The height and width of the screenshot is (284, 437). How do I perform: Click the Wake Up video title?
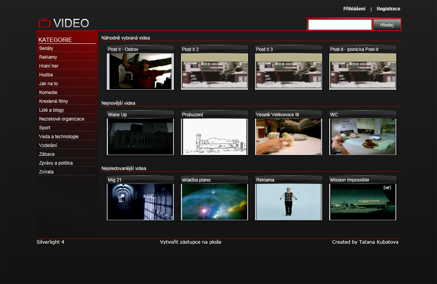coord(117,114)
